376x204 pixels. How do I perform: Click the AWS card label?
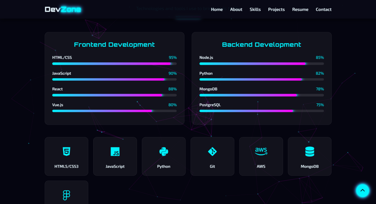coord(261,166)
